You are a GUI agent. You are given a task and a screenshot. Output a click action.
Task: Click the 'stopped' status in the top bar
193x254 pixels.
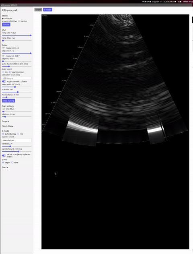click(x=155, y=2)
